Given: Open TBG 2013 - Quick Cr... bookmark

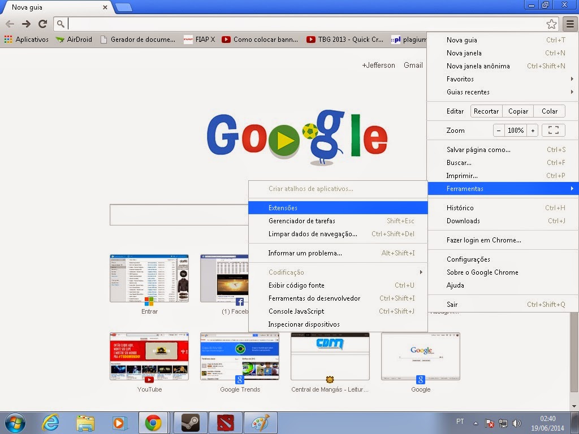Looking at the screenshot, I should click(345, 40).
